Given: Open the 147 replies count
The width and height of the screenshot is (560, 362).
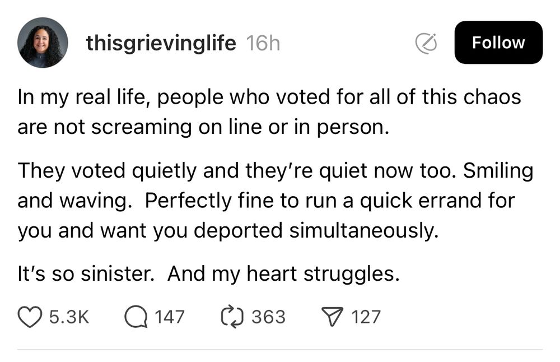Looking at the screenshot, I should [169, 317].
